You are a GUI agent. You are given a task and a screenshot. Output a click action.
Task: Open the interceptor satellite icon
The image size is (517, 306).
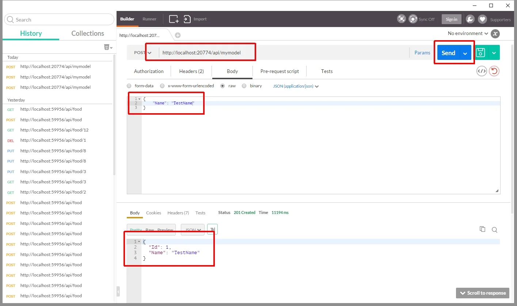click(401, 19)
